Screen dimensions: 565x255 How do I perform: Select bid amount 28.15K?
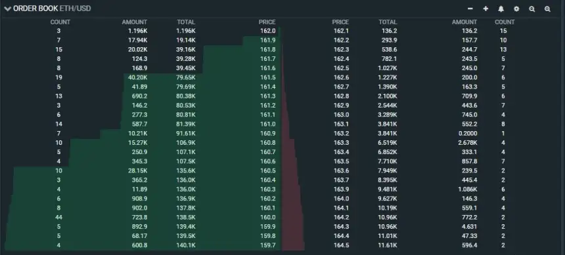click(x=138, y=171)
